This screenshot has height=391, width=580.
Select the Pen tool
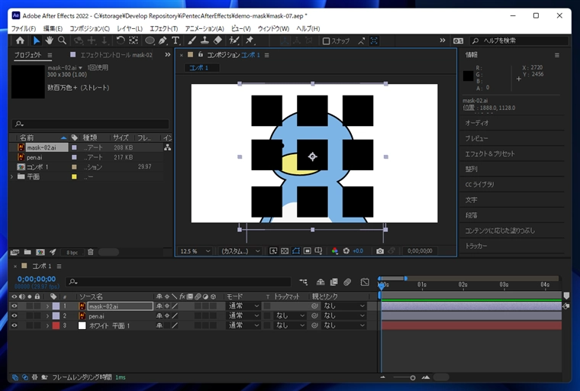point(163,40)
